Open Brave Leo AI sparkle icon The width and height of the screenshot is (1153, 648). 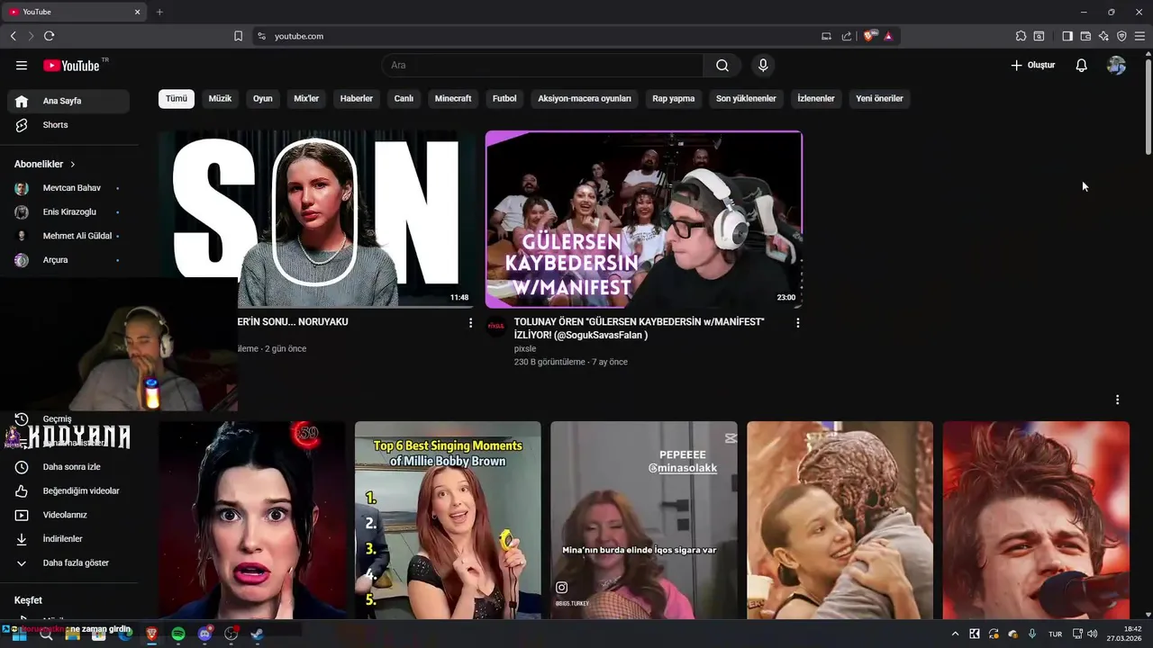coord(1103,36)
